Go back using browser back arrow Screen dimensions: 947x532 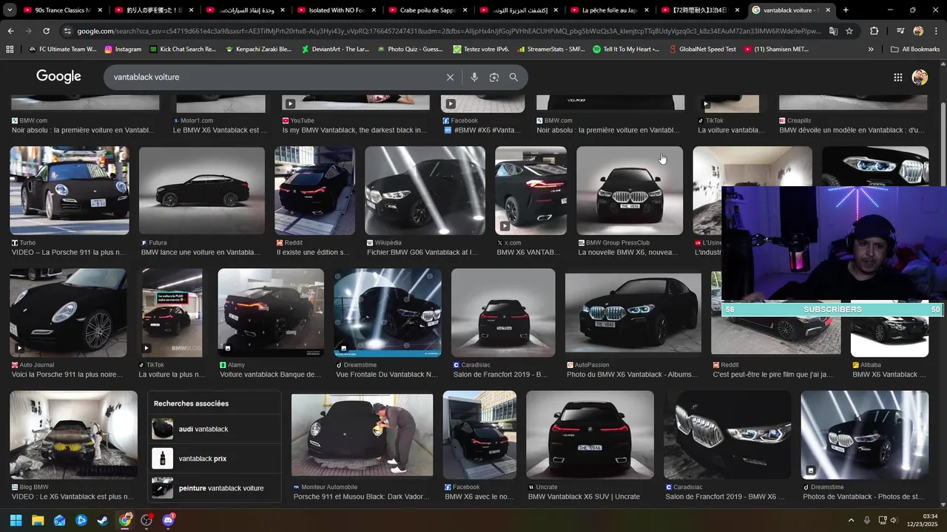[x=10, y=31]
